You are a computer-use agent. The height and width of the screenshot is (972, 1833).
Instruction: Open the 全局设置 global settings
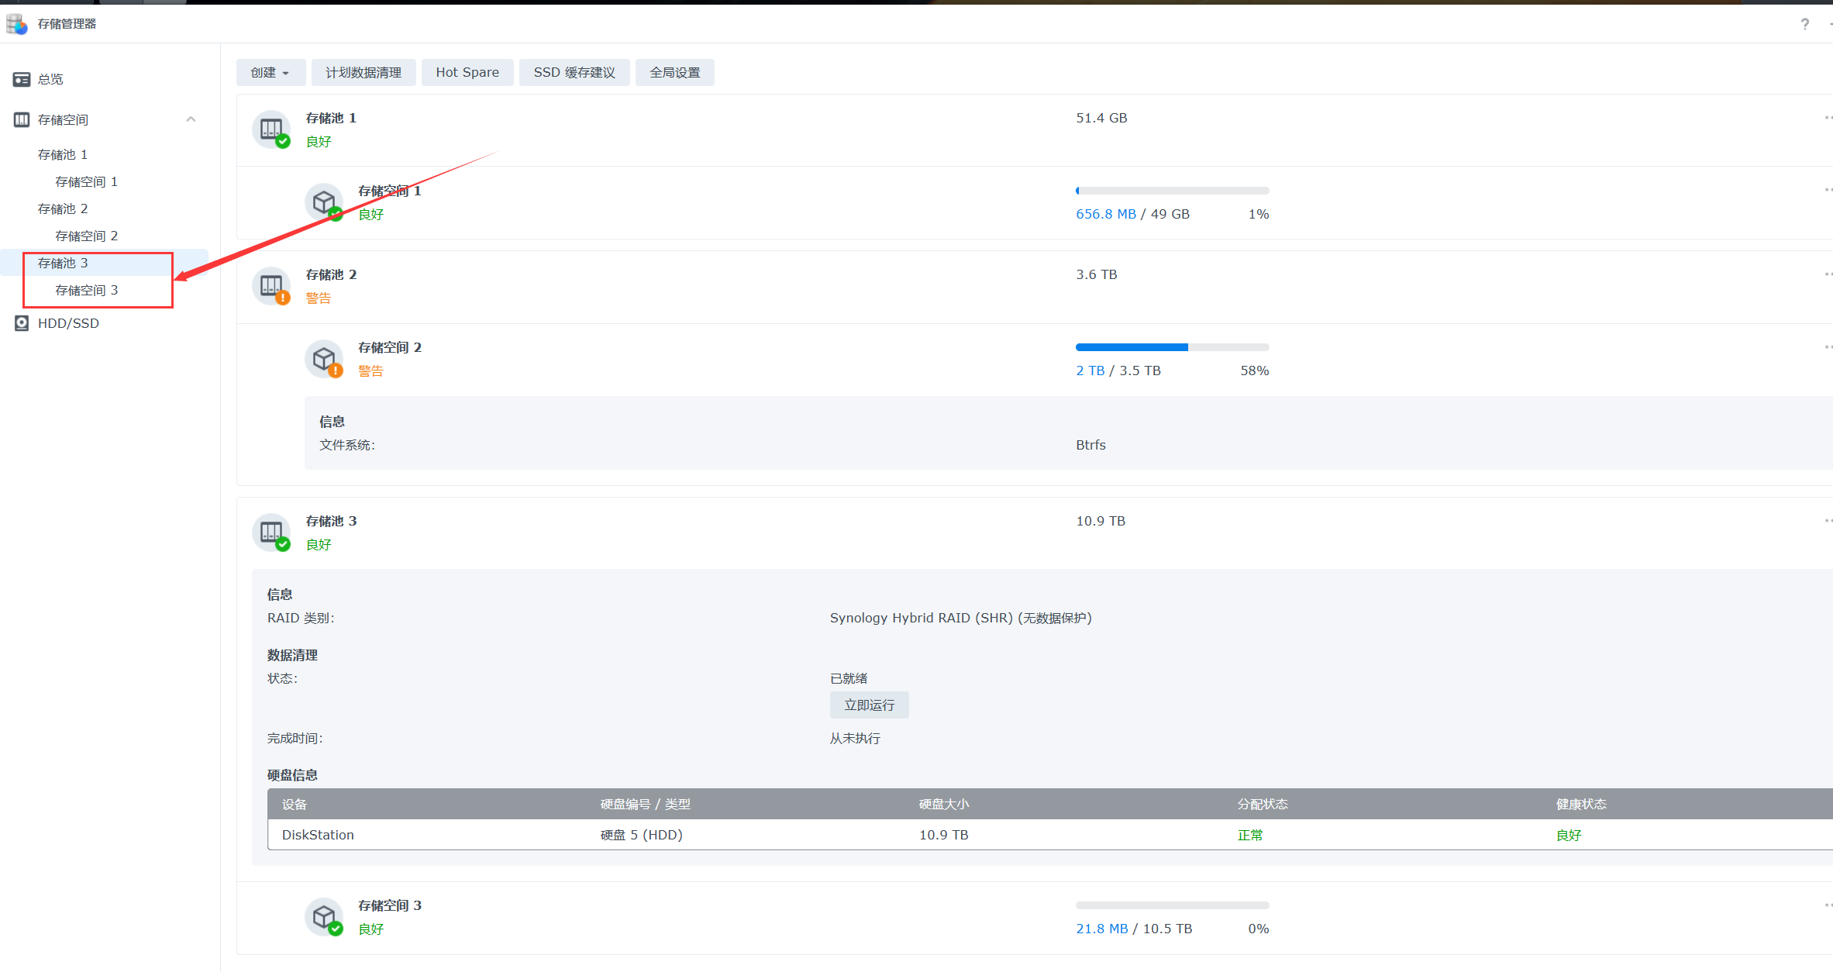point(674,72)
